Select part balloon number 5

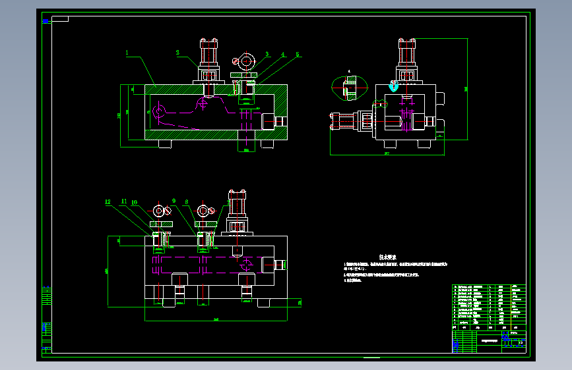(x=298, y=54)
